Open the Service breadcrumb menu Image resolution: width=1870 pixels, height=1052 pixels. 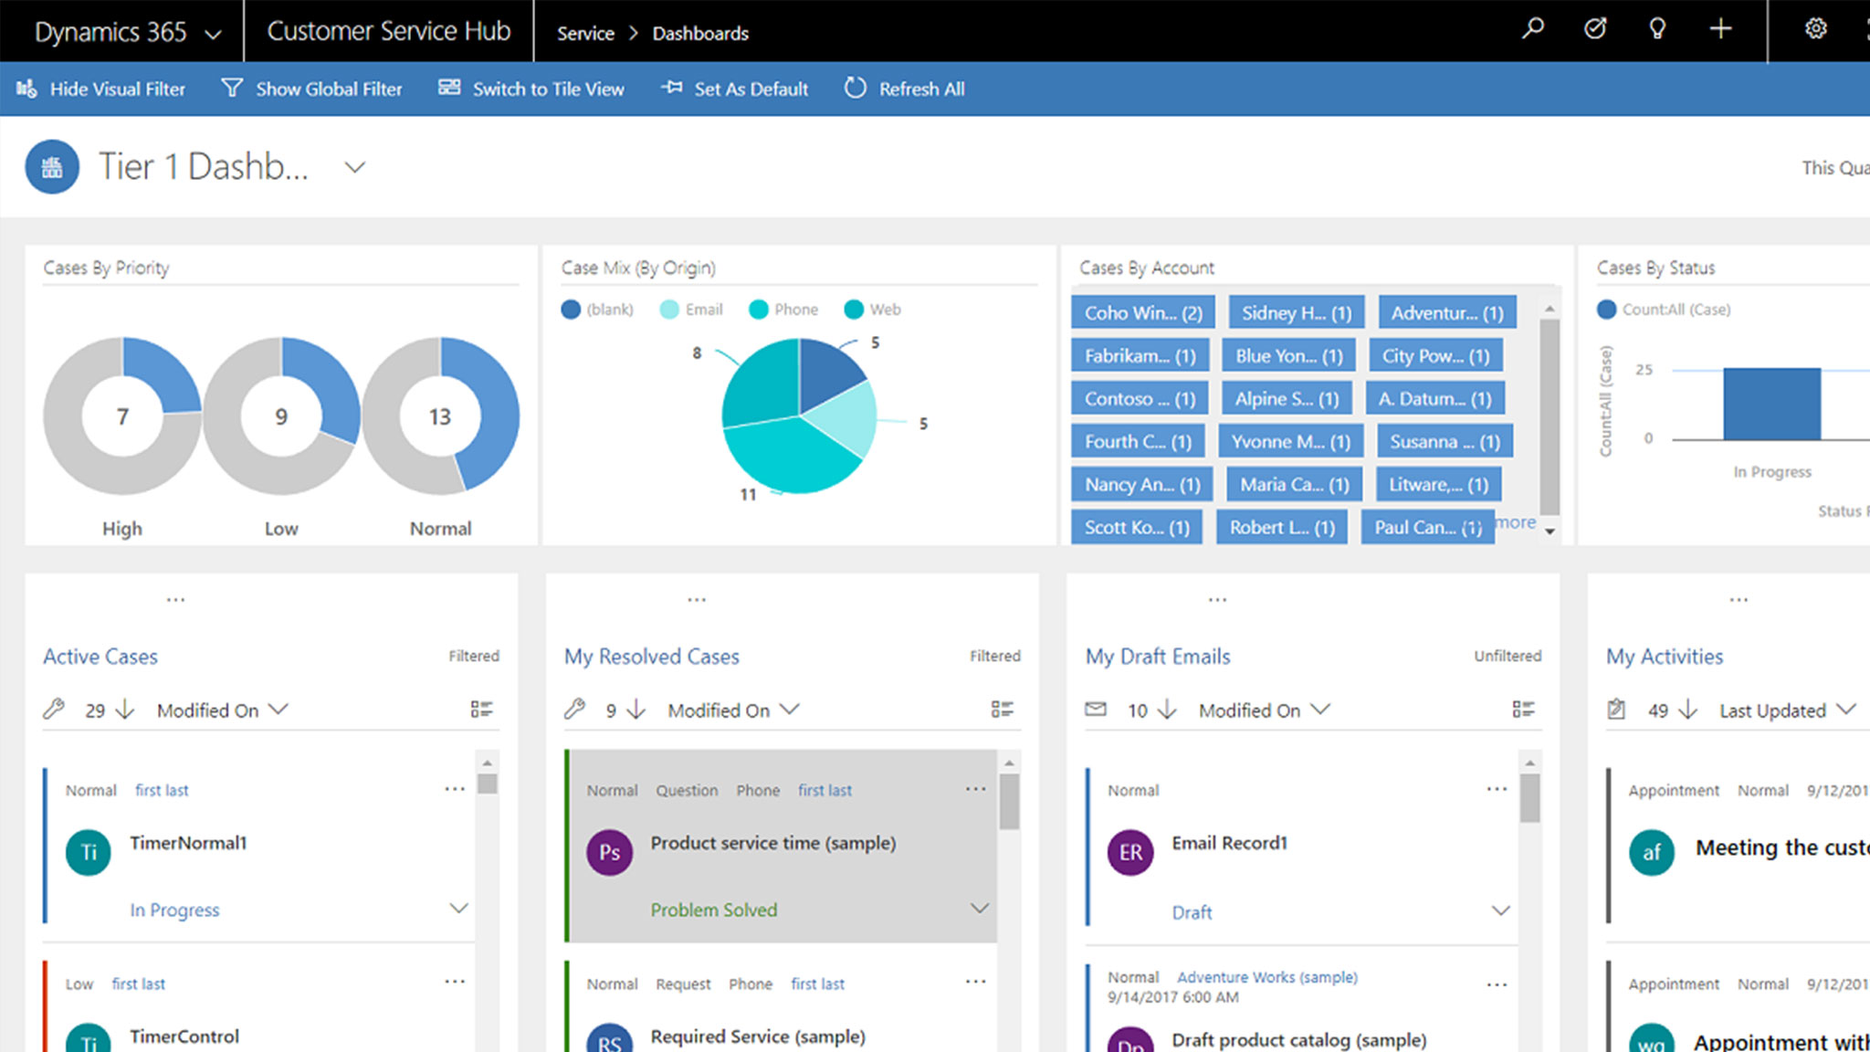(x=585, y=34)
